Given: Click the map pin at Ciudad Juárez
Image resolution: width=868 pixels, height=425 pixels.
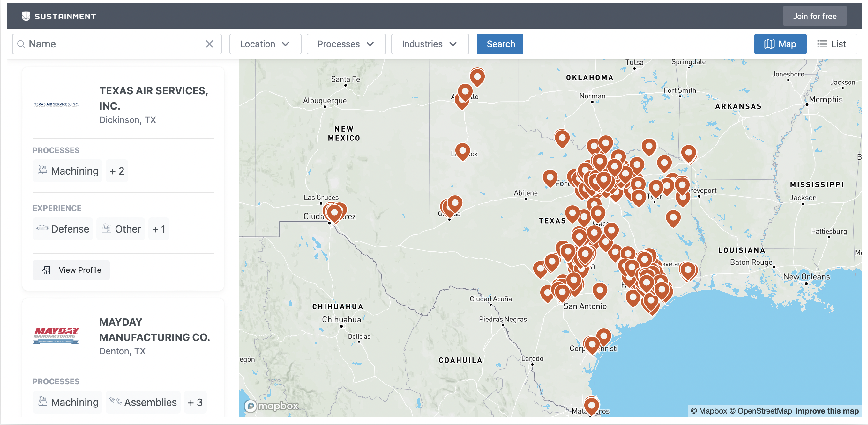Looking at the screenshot, I should pyautogui.click(x=334, y=213).
